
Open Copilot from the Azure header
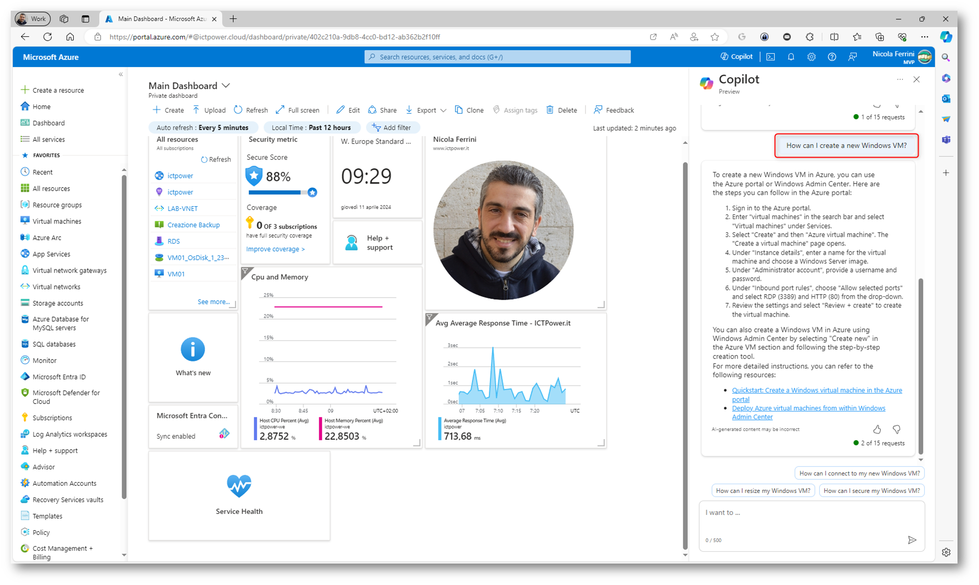pyautogui.click(x=736, y=57)
